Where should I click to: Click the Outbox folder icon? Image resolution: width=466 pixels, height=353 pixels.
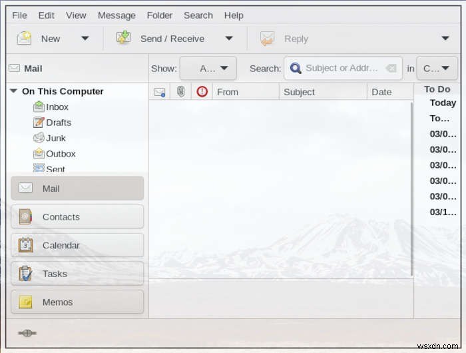click(x=39, y=153)
